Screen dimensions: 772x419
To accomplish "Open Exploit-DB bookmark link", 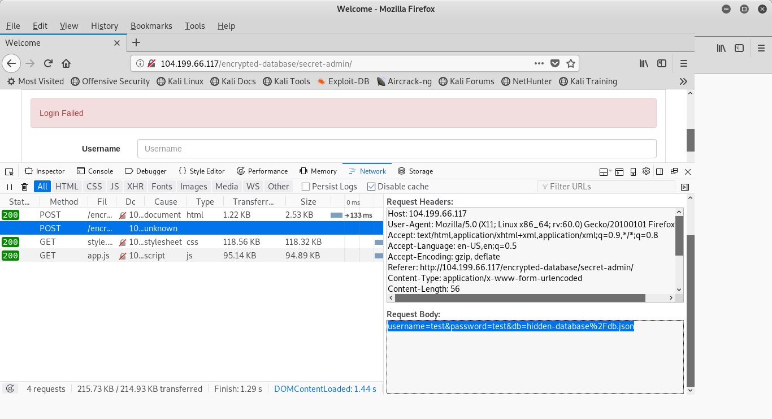I will 343,81.
